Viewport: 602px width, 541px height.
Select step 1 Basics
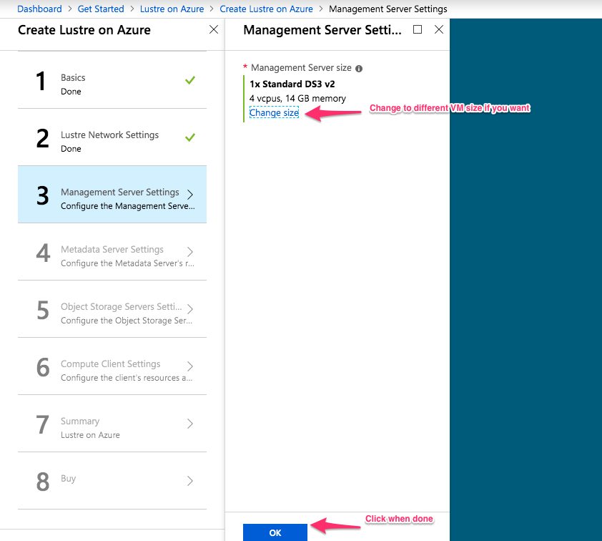pyautogui.click(x=112, y=80)
